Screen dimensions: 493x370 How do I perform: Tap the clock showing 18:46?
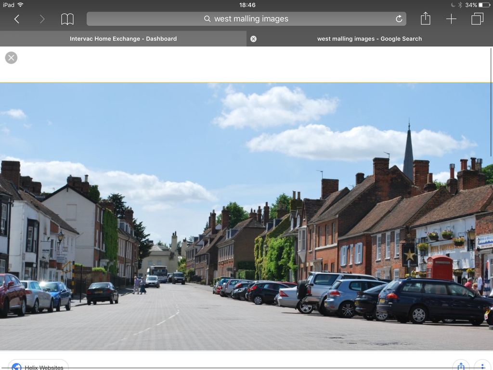246,5
